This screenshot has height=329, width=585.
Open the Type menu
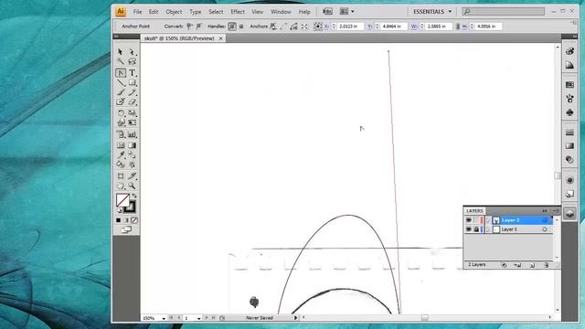(x=195, y=12)
